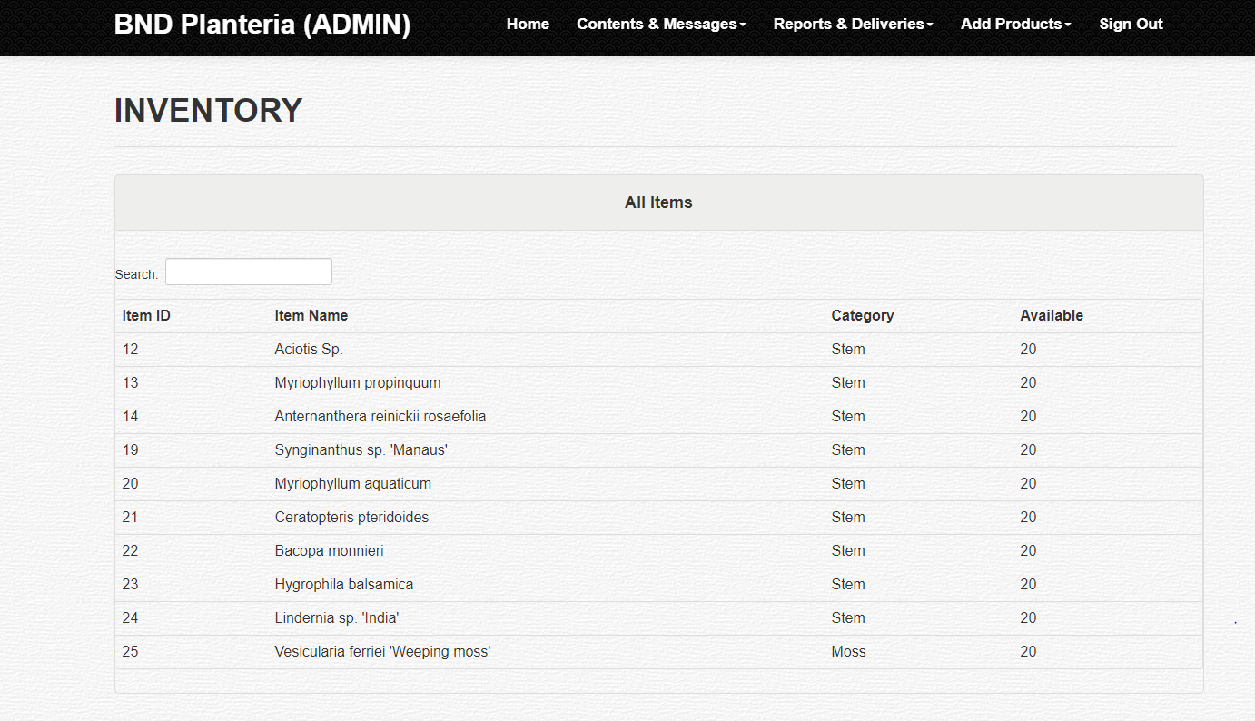Sort table by Item Name column header

tap(311, 316)
